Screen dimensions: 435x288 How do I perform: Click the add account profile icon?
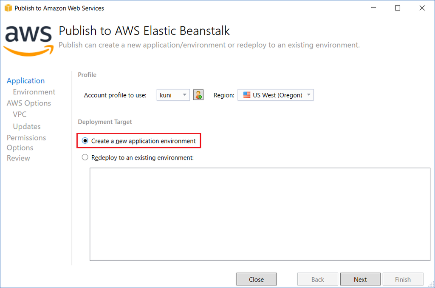coord(198,95)
